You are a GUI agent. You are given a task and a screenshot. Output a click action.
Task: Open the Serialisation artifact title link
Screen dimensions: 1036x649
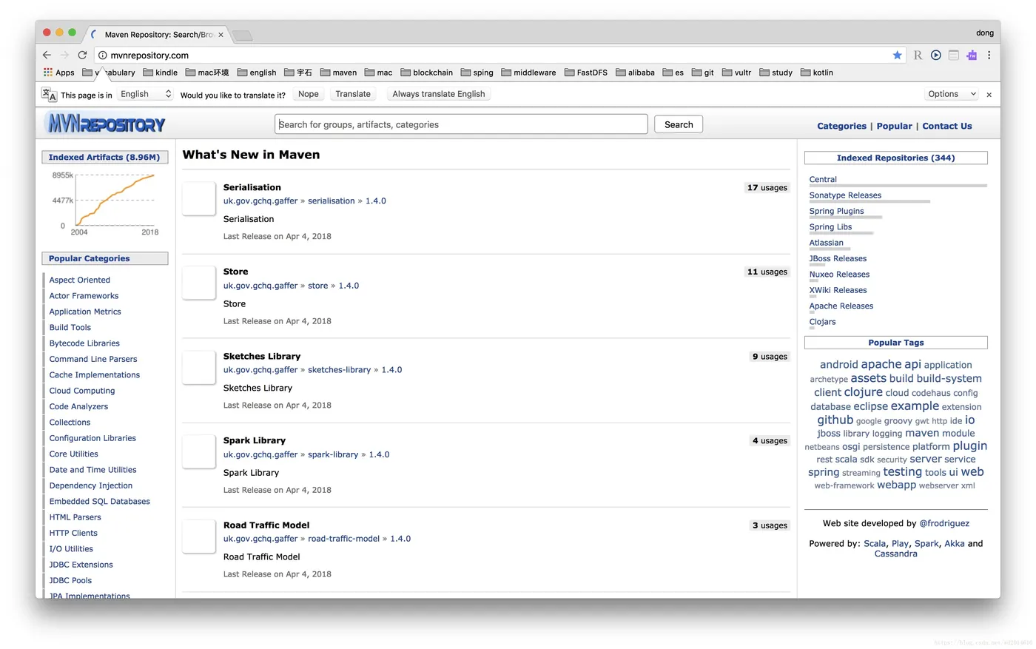click(252, 187)
